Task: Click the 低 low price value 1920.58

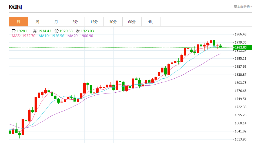Action: pyautogui.click(x=66, y=31)
